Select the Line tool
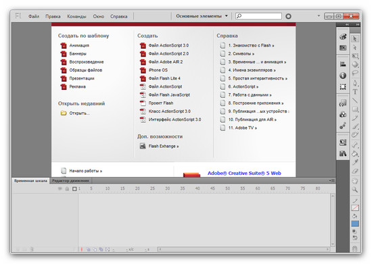The height and width of the screenshot is (264, 372). tap(355, 101)
